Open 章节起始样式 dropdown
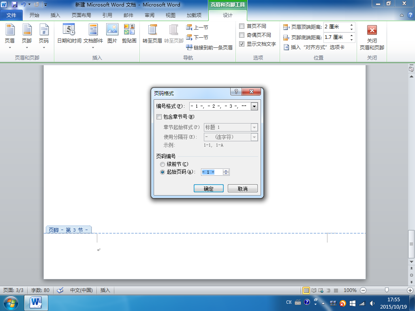 [254, 128]
